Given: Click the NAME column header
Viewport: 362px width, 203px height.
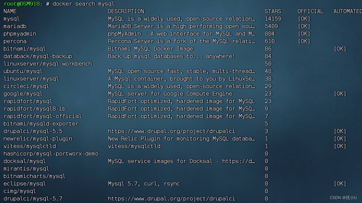Looking at the screenshot, I should click(x=10, y=11).
